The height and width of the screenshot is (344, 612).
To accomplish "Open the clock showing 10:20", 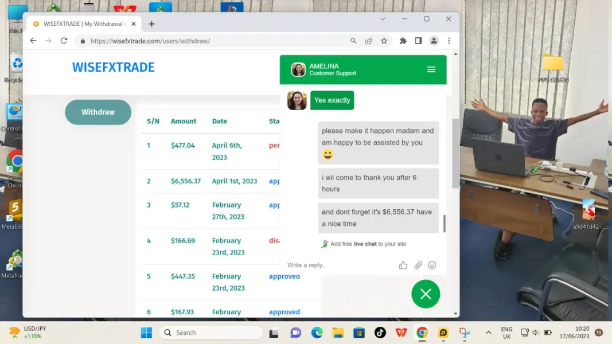I will [x=574, y=333].
